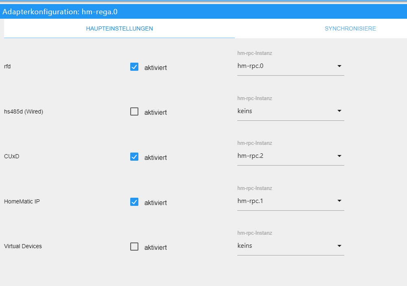Click the aktiviert label next to CUxD
This screenshot has height=286, width=407.
click(x=155, y=157)
